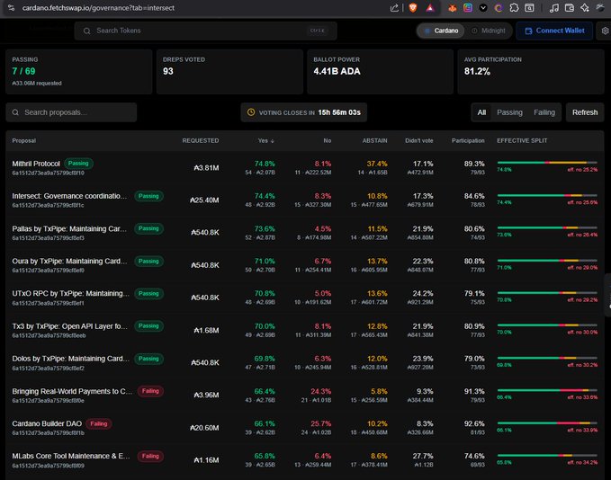Click the Passing badge on Mithril Protocol
This screenshot has width=611, height=480.
[x=78, y=164]
